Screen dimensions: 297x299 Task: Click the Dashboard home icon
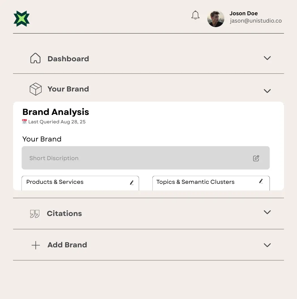pos(35,58)
